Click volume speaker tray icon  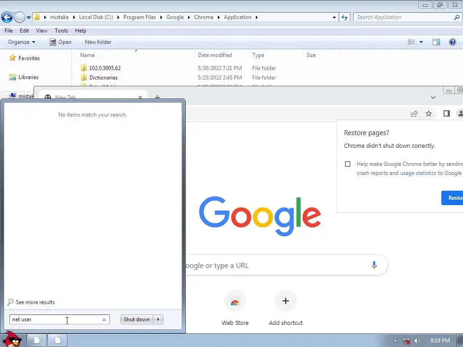tap(417, 341)
